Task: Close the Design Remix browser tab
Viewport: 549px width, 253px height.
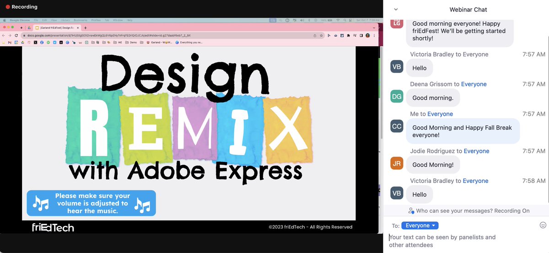Action: tap(78, 28)
